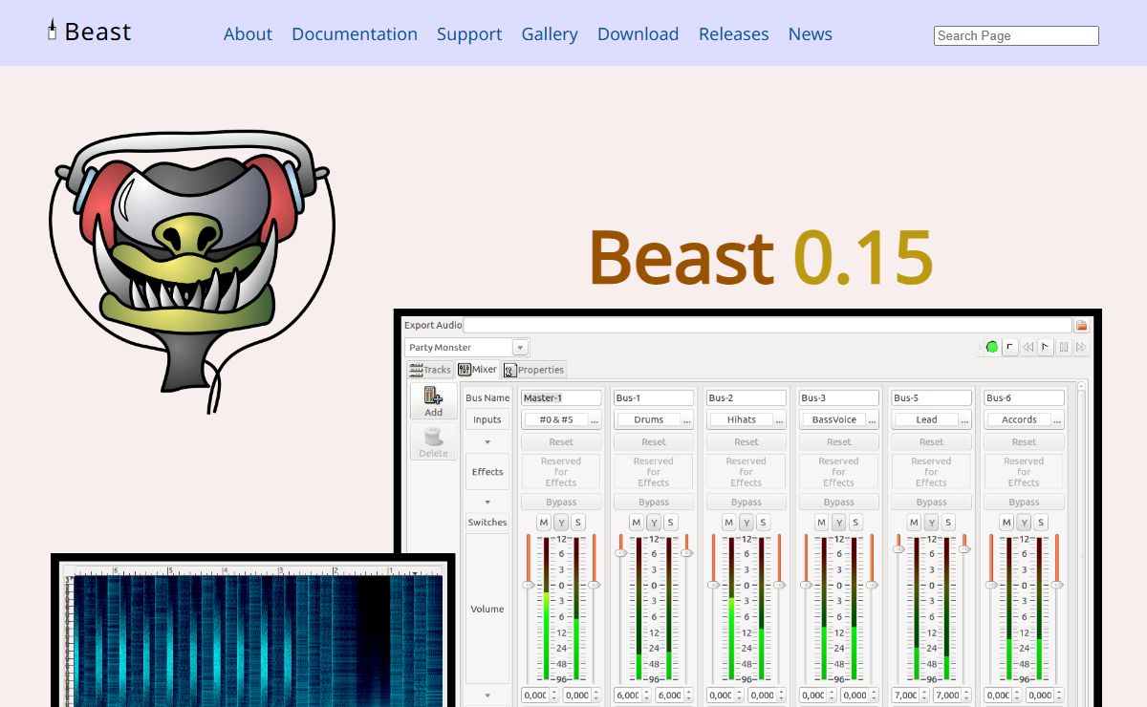Expand the arrow below the Volume label
Viewport: 1147px width, 707px height.
click(487, 696)
